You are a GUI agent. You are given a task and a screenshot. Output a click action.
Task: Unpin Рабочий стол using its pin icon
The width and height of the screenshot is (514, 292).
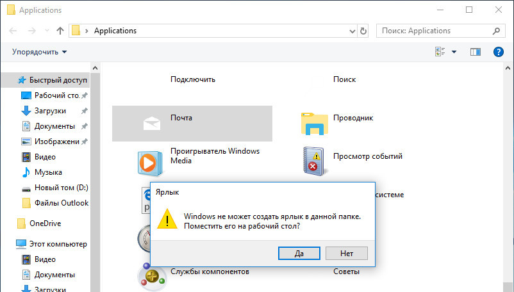coord(84,95)
